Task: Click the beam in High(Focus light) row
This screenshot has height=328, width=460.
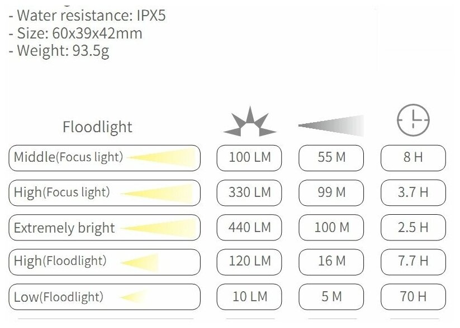Action: 157,193
